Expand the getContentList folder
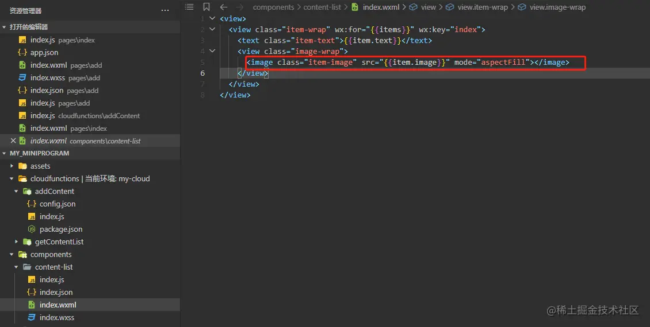 point(16,242)
